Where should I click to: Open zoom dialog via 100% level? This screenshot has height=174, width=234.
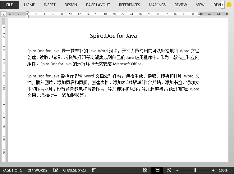pyautogui.click(x=223, y=170)
